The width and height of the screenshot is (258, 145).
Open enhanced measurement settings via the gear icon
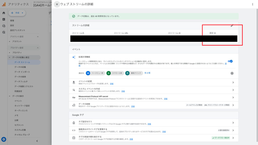coord(232,73)
